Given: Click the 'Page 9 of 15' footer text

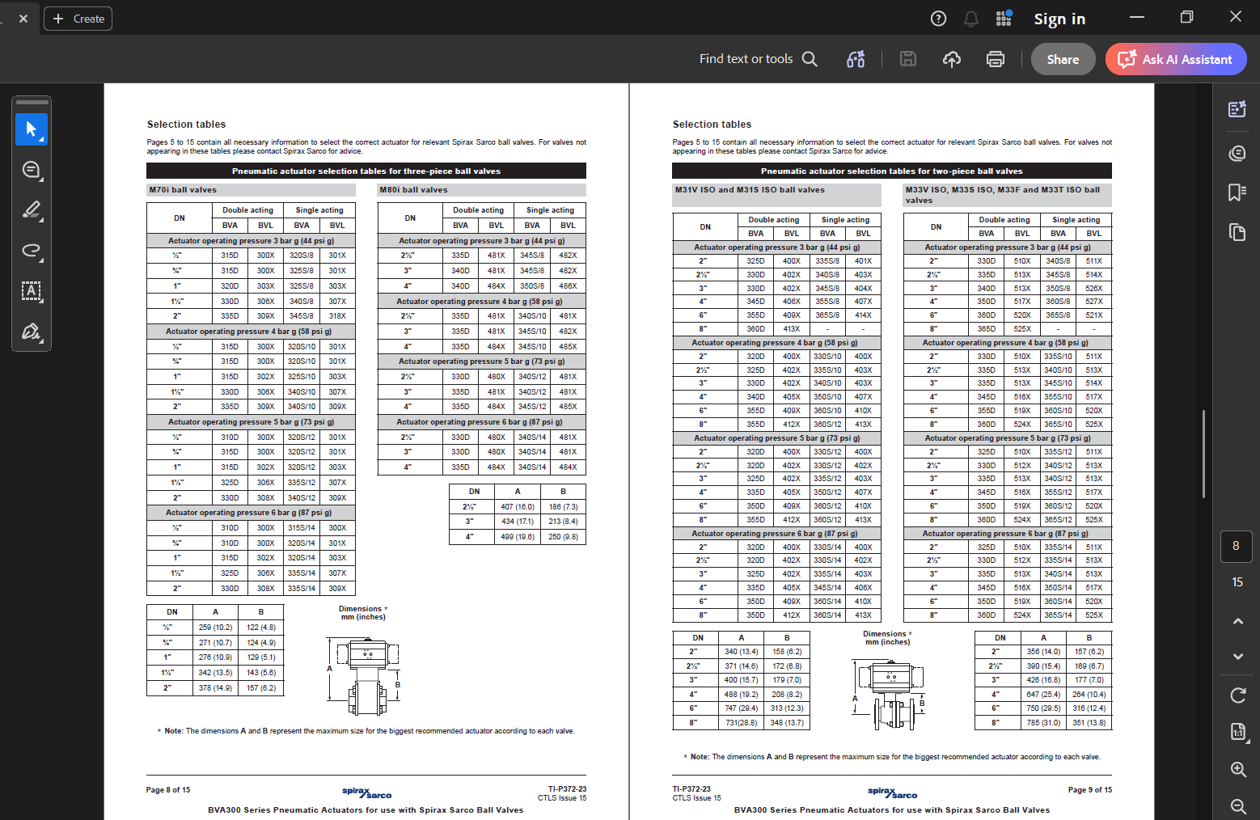Looking at the screenshot, I should pos(1090,790).
